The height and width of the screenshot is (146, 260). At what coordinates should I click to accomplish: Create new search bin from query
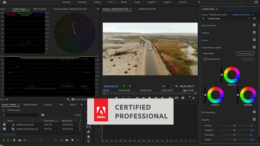pos(43,115)
